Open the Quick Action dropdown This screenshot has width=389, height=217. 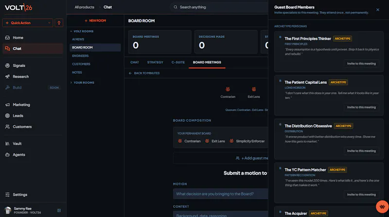(28, 23)
